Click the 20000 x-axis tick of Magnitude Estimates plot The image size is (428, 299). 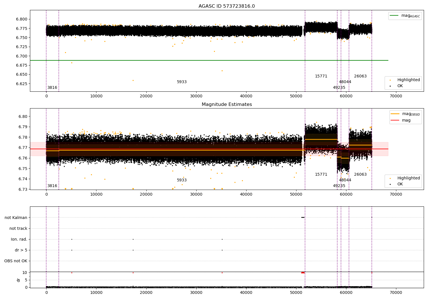point(146,194)
